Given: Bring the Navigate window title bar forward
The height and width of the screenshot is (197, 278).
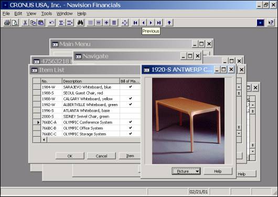Looking at the screenshot, I should (x=127, y=56).
